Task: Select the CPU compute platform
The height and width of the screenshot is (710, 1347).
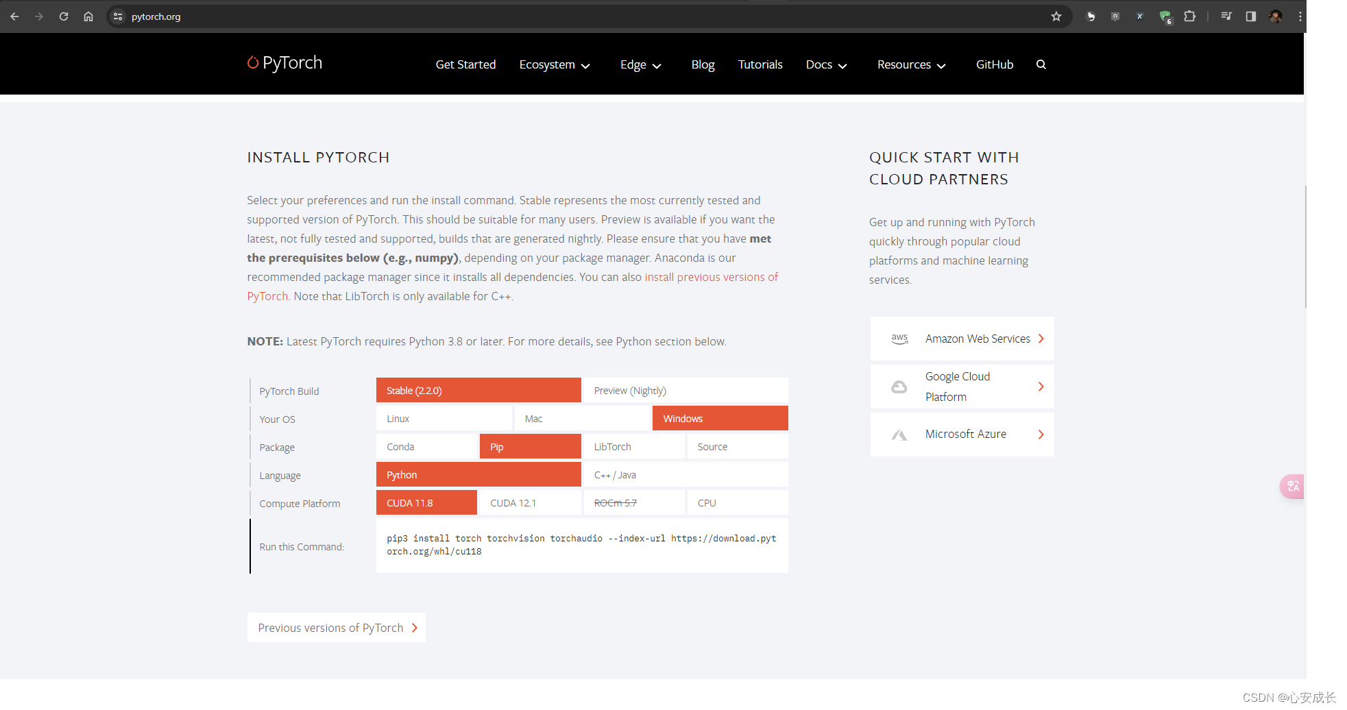Action: (738, 503)
